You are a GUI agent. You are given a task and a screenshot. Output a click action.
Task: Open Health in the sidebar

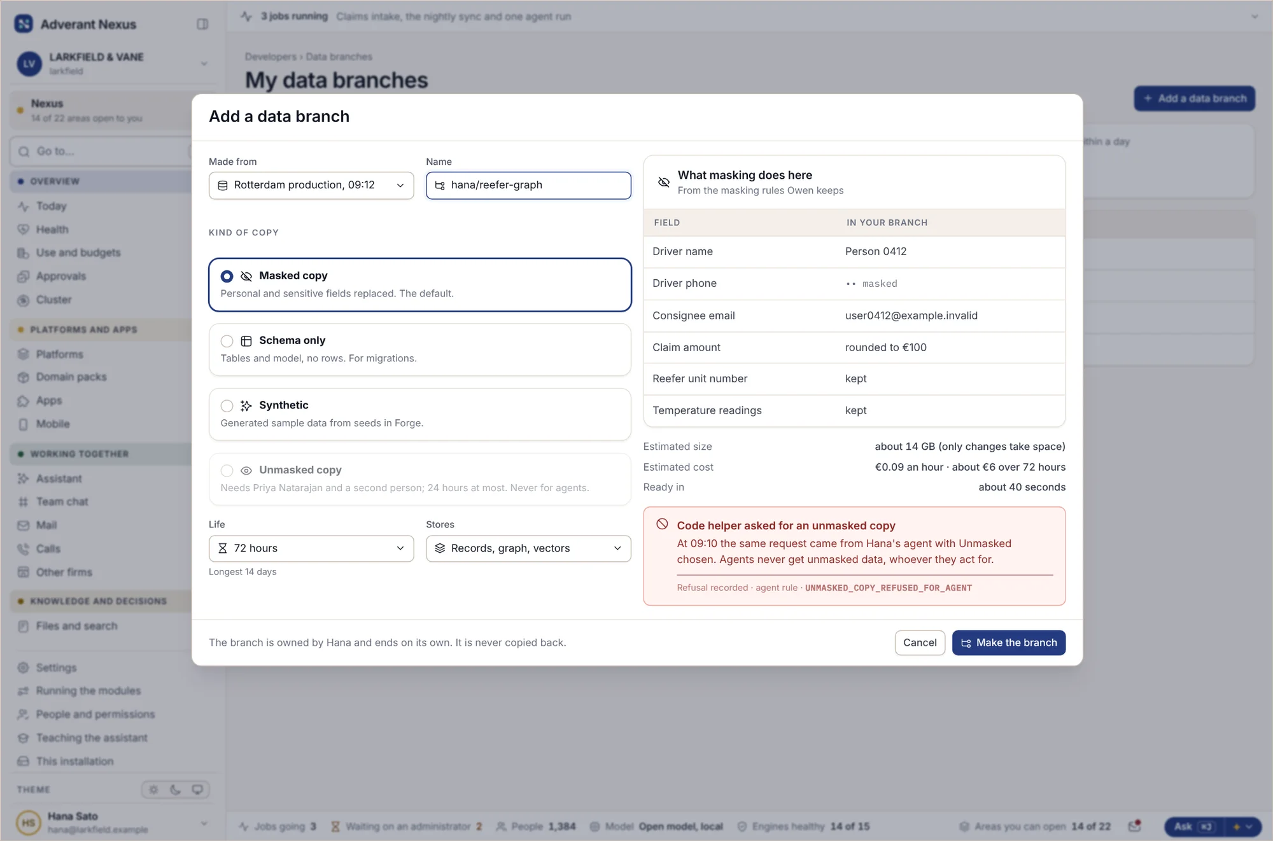52,230
